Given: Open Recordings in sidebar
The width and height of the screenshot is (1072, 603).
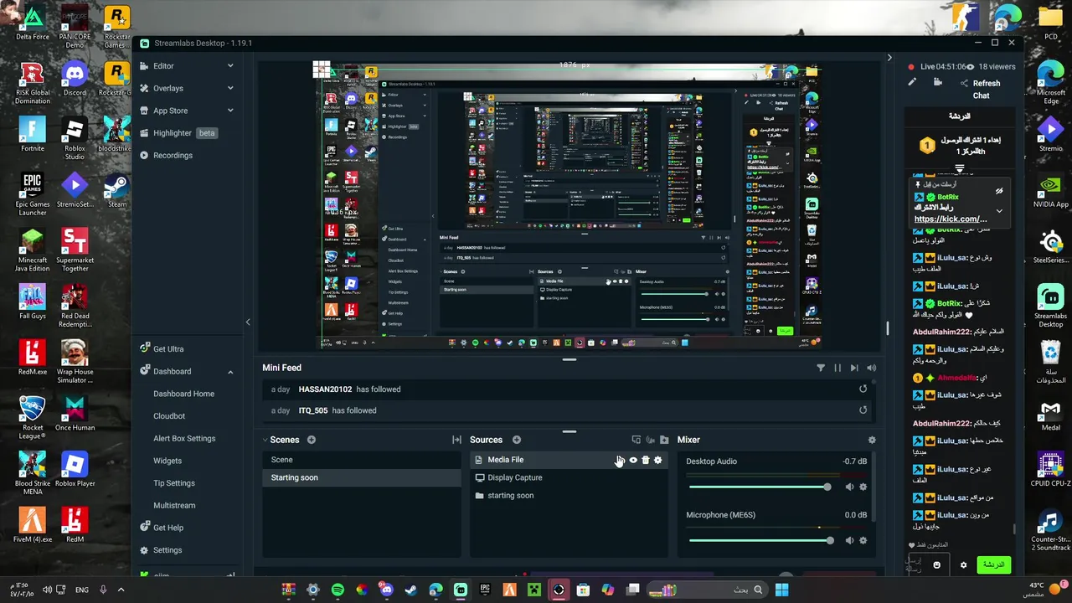Looking at the screenshot, I should (x=173, y=155).
